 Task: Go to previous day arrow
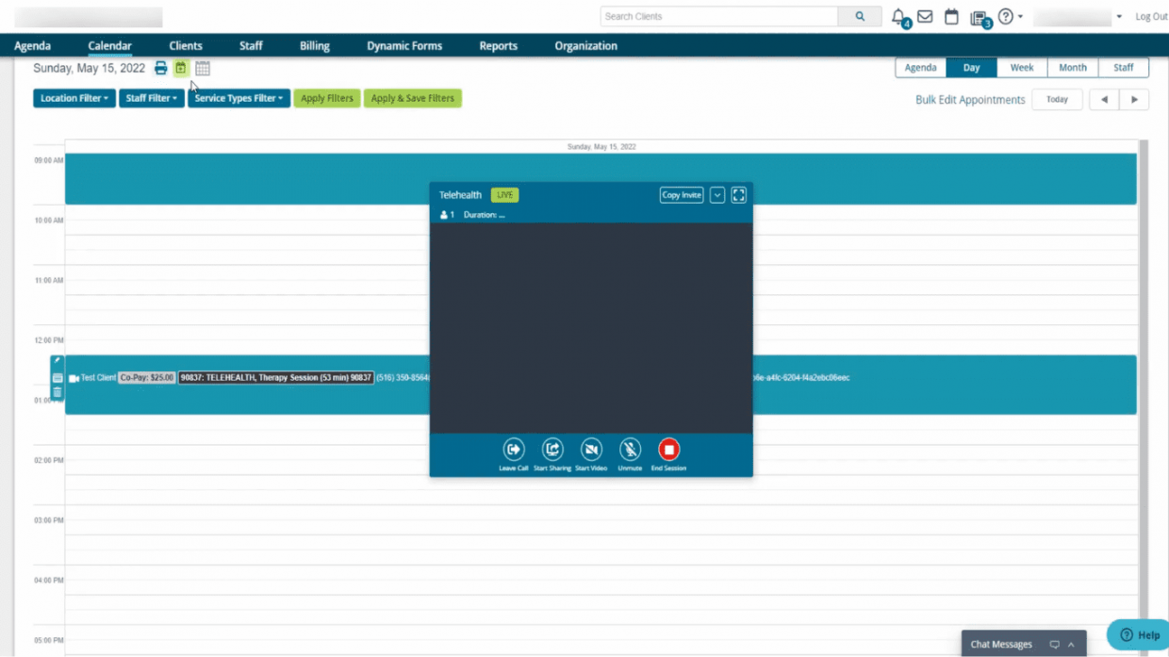coord(1104,99)
